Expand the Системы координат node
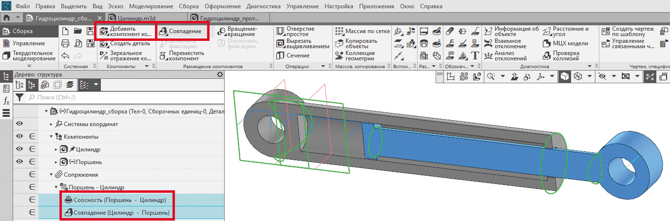Image resolution: width=670 pixels, height=221 pixels. (x=51, y=124)
